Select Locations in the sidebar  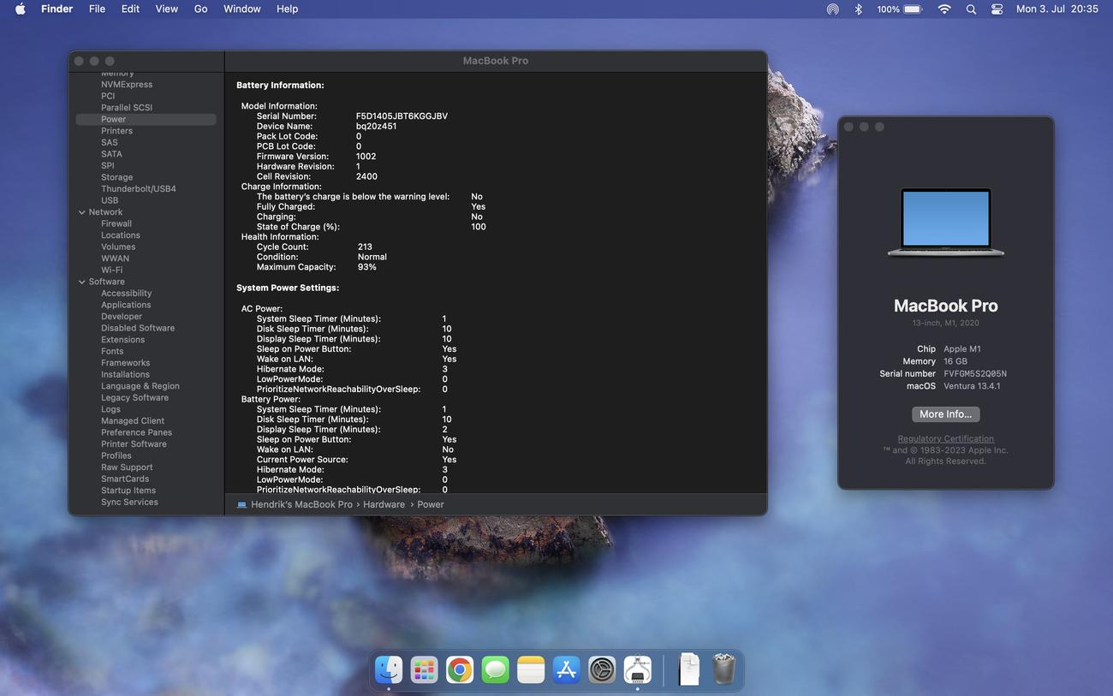coord(121,235)
